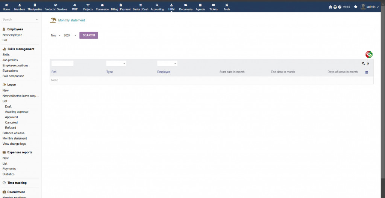Click the Monthly statement umbrella icon
The height and width of the screenshot is (198, 385).
coord(53,20)
